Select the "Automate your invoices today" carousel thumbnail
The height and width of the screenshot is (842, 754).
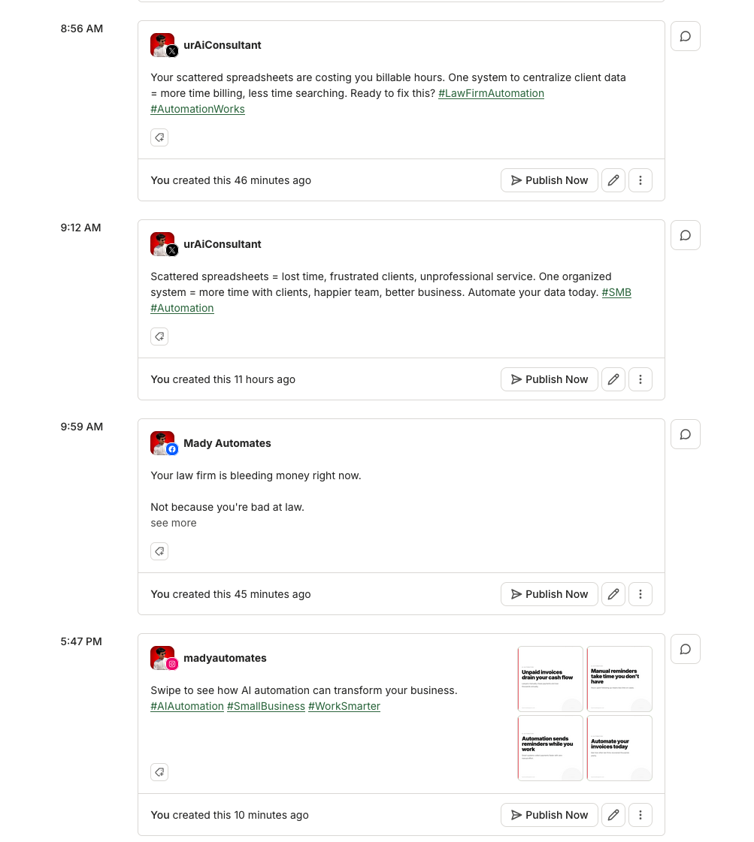(619, 747)
